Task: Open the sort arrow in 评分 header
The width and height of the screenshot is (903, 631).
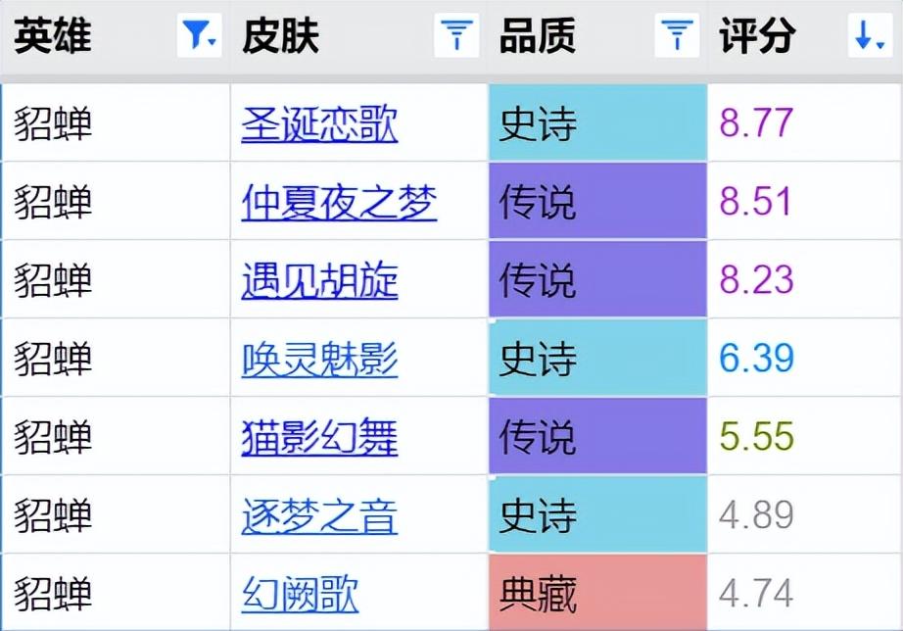Action: coord(870,35)
